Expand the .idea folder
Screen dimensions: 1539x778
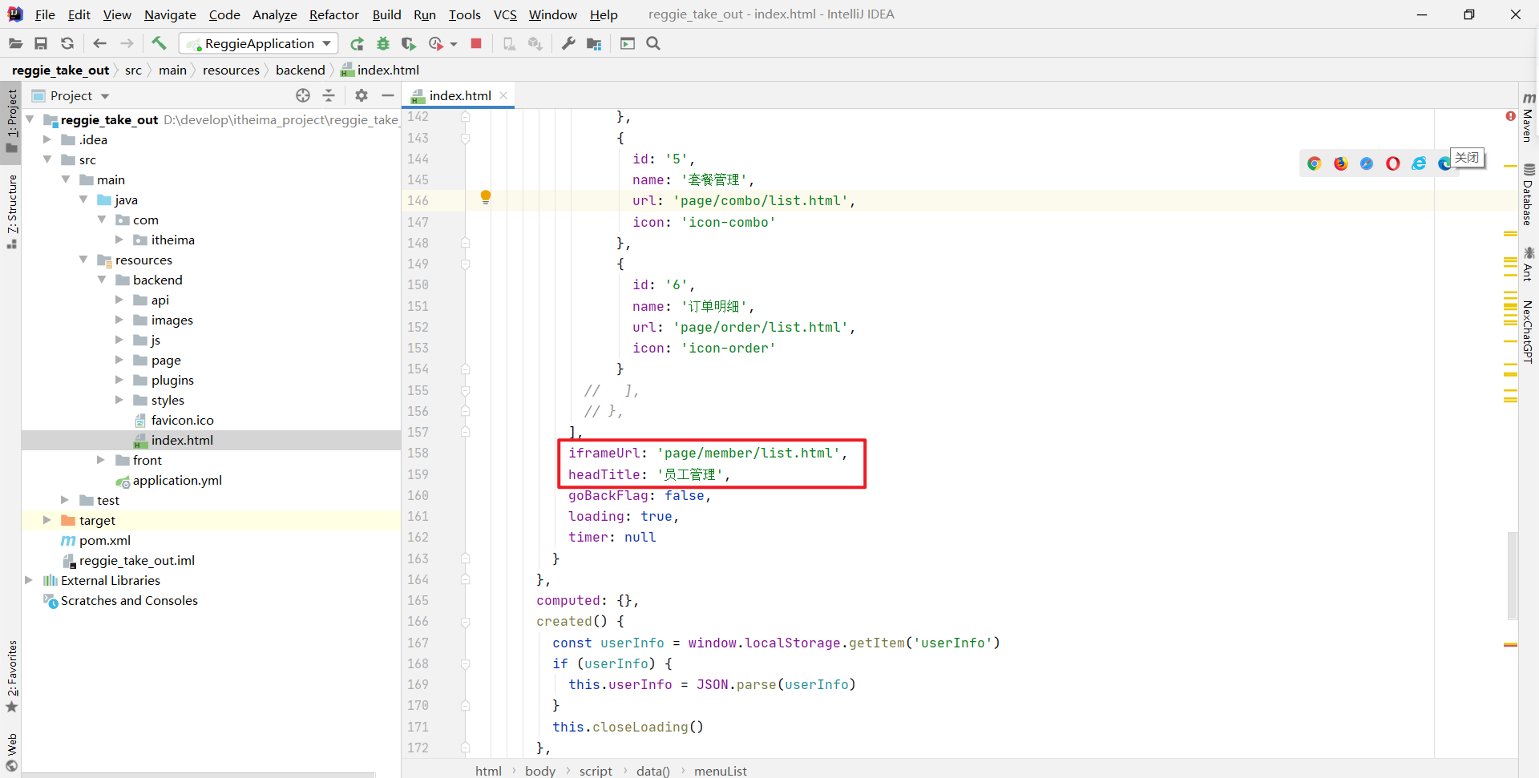point(47,139)
